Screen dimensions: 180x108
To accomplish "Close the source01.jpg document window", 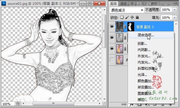I will tap(99, 3).
